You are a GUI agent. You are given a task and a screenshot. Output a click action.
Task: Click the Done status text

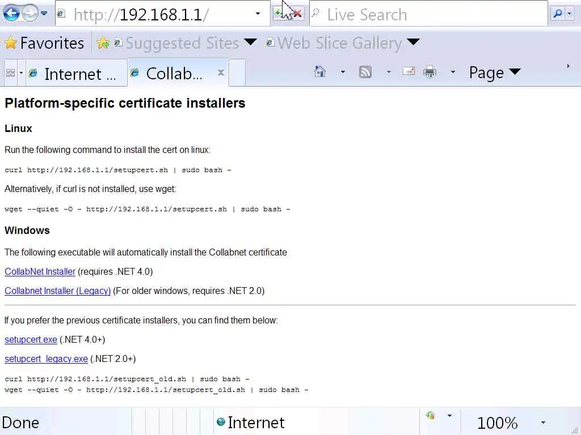point(20,423)
